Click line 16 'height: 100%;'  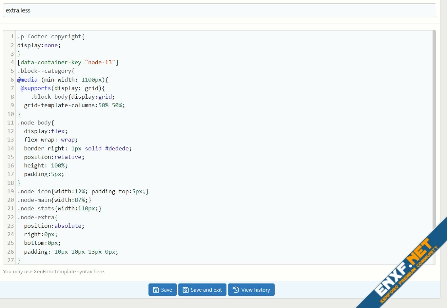pyautogui.click(x=46, y=165)
